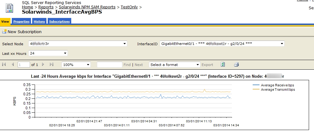314x135 pixels.
Task: Click the 03/01/2014 04:31 axis label
Action: pos(144,121)
